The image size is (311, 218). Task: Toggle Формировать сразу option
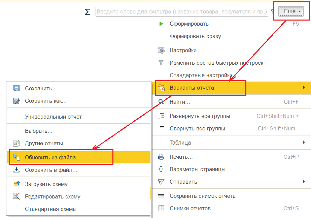[195, 36]
